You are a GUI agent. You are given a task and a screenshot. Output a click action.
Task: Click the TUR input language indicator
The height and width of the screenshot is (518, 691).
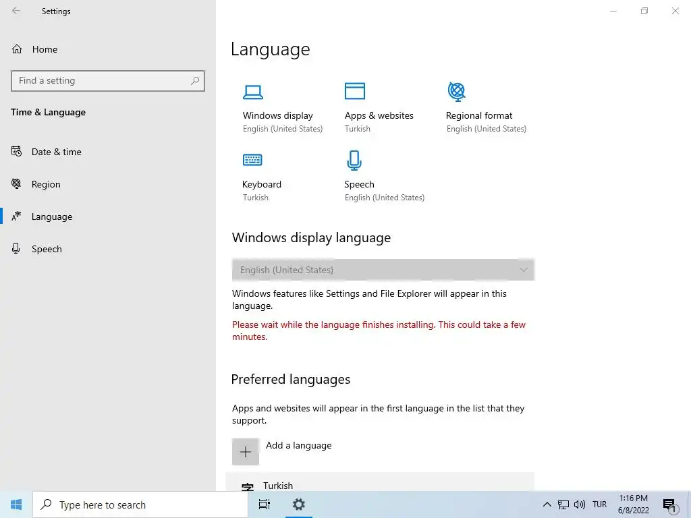(600, 505)
